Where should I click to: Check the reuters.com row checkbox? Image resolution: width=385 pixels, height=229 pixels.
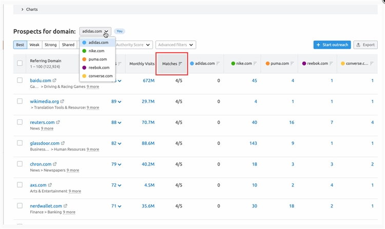click(x=20, y=122)
